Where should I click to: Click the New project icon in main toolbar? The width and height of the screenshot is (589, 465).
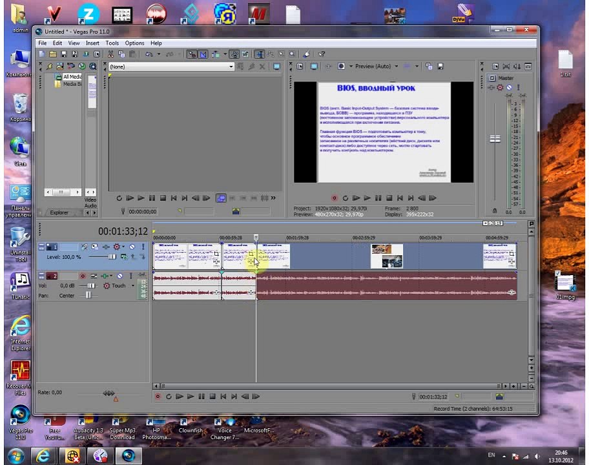pyautogui.click(x=42, y=54)
